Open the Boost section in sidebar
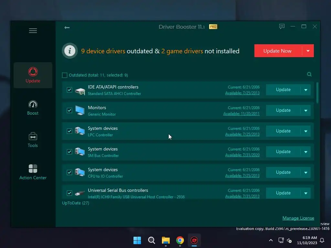The image size is (331, 248). pos(33,108)
